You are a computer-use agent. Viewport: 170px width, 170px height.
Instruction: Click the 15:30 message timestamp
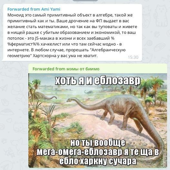(x=133, y=57)
